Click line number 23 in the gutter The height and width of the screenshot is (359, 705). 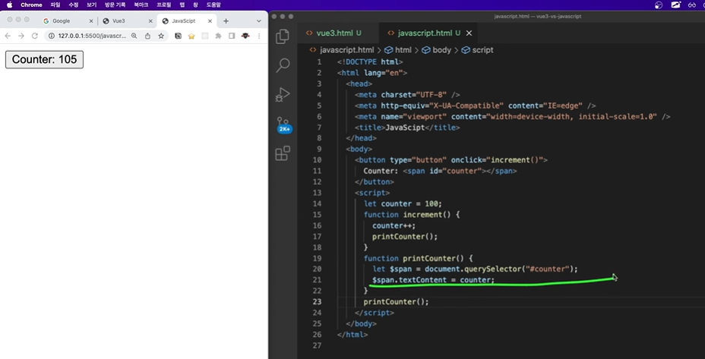pos(317,302)
